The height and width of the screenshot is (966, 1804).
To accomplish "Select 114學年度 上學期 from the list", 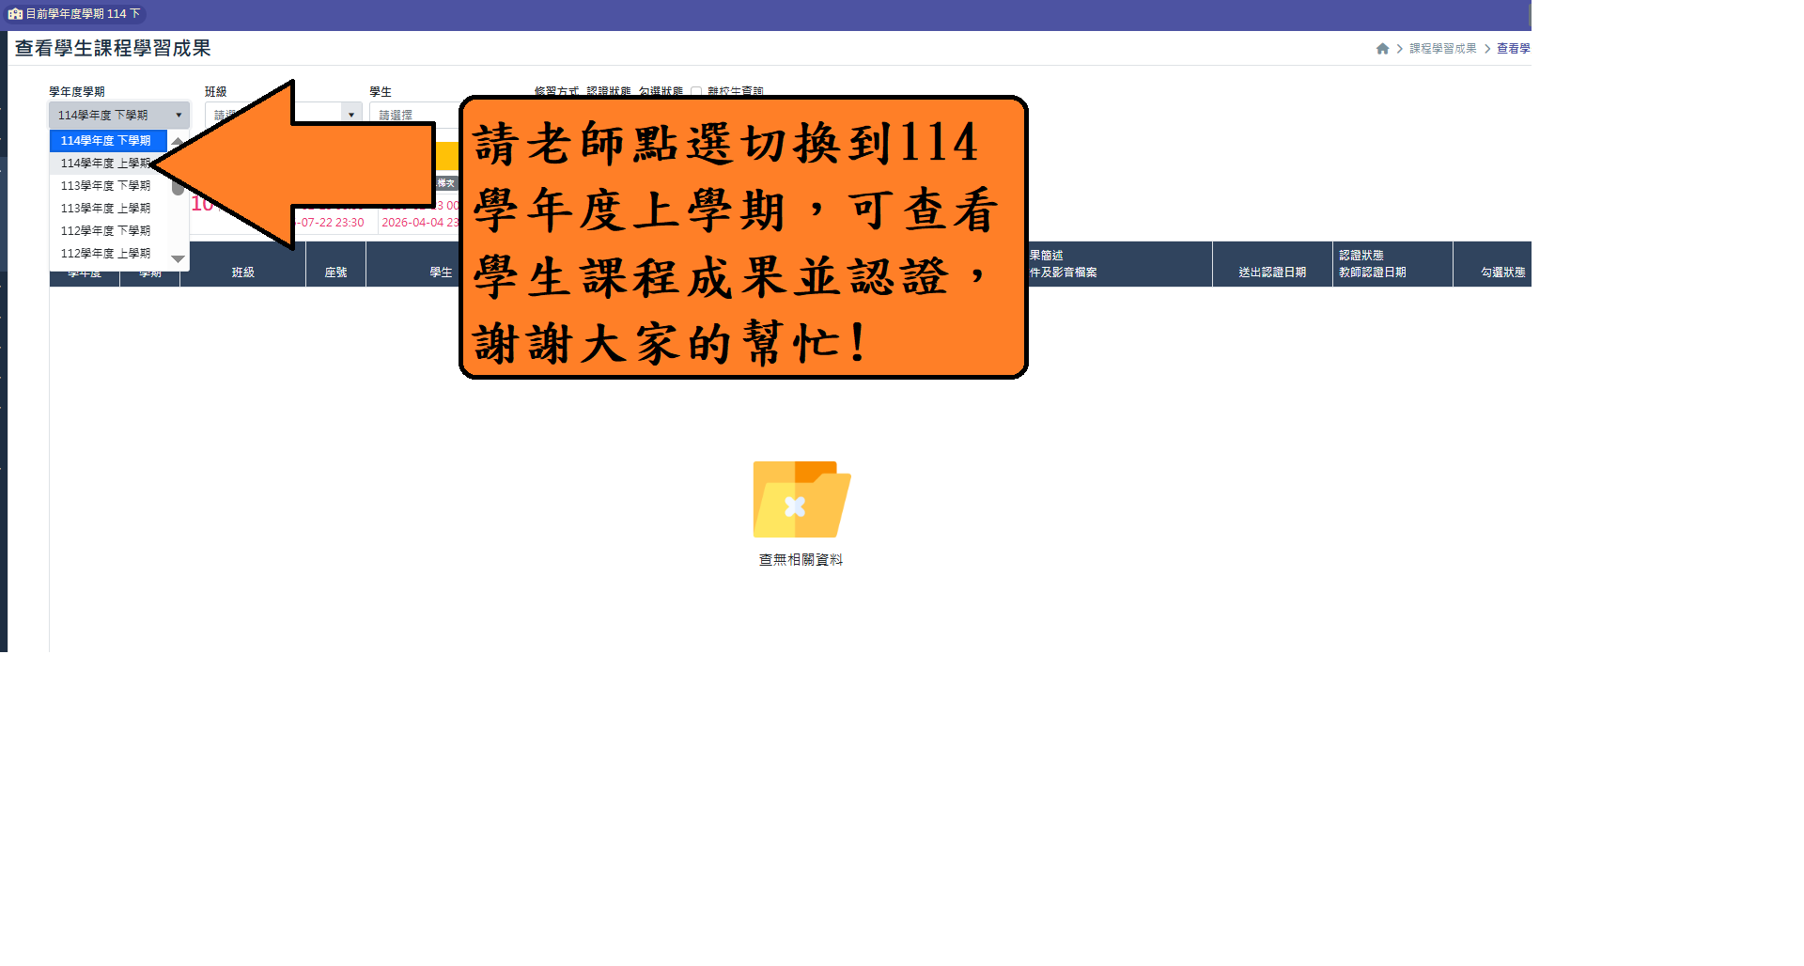I will 103,164.
